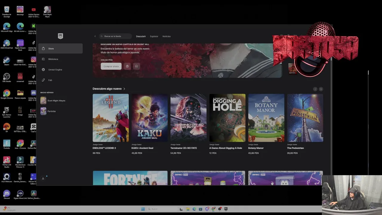Select the descarga Instagram desktop icon
The image size is (382, 215).
20,11
